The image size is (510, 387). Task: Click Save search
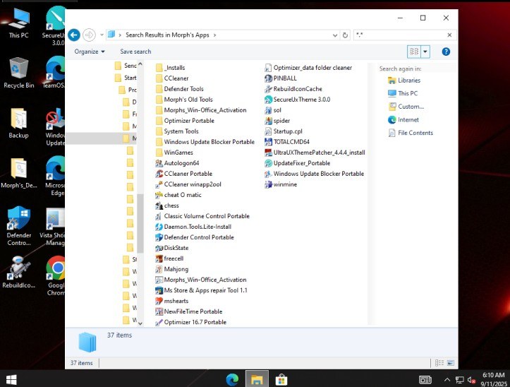[x=135, y=52]
